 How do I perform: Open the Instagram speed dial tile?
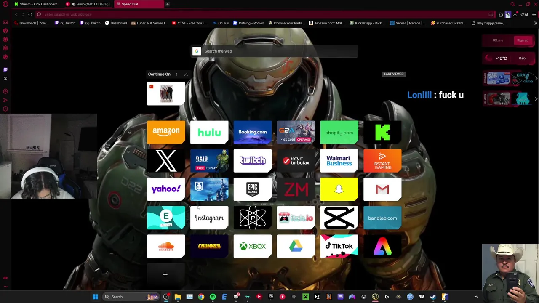point(209,218)
